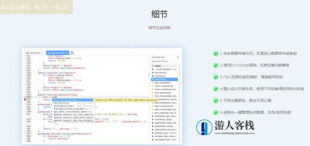Viewport: 310px width, 146px height.
Task: Choose htmlspecialchars autocomplete suggestion
Action: [x=73, y=106]
